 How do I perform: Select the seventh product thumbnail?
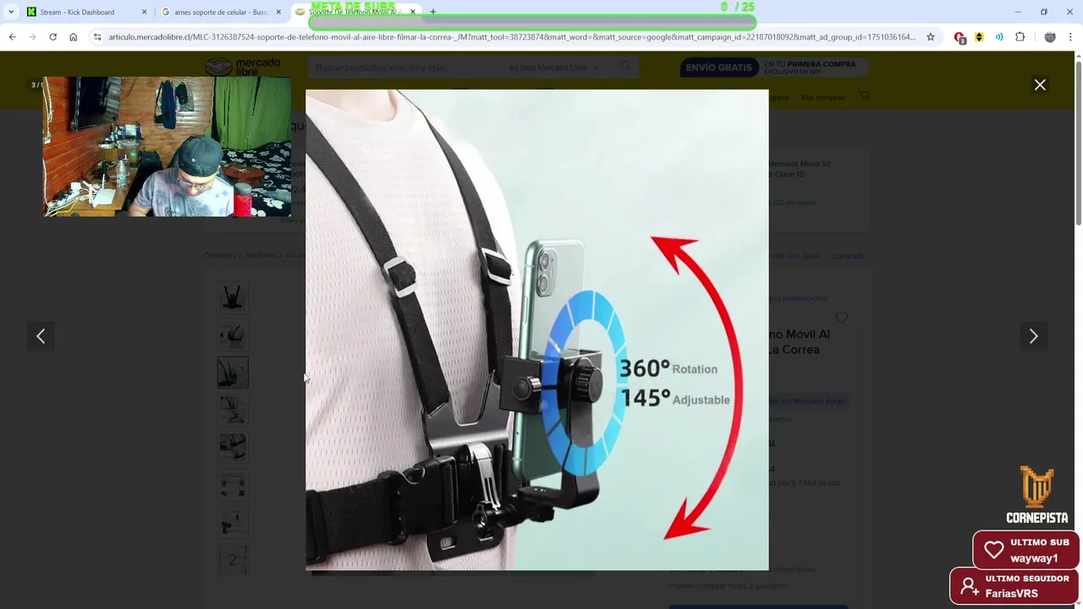[233, 522]
